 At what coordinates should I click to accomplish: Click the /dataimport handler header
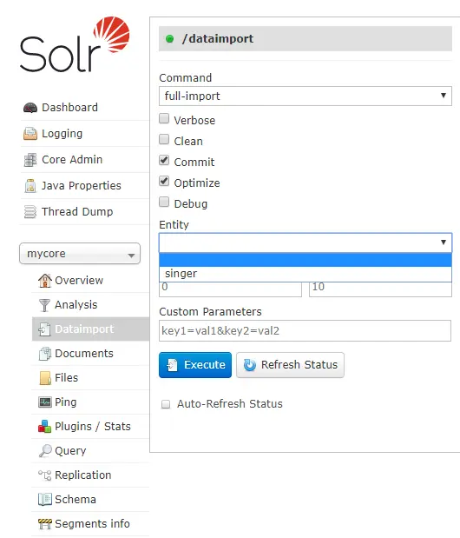click(306, 39)
